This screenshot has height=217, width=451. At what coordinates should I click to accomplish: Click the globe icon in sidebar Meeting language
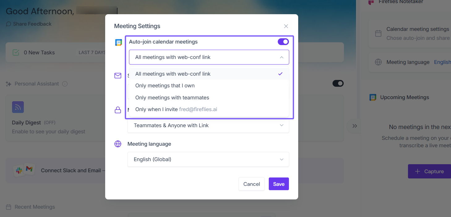[378, 62]
